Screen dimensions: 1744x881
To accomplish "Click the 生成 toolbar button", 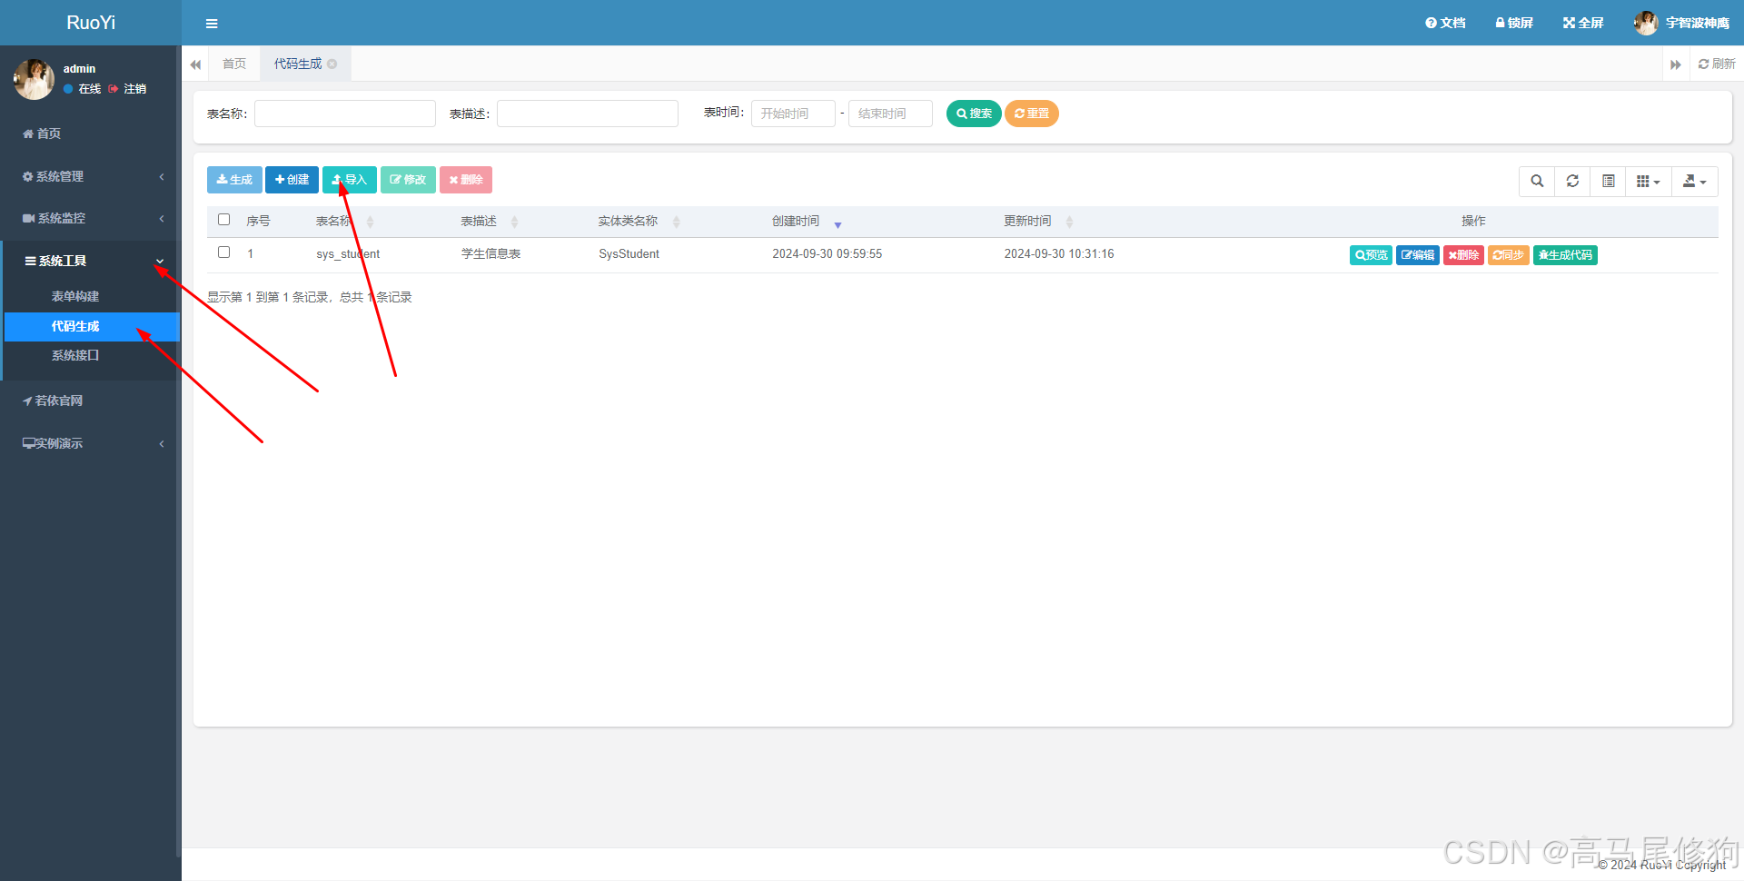I will [234, 180].
